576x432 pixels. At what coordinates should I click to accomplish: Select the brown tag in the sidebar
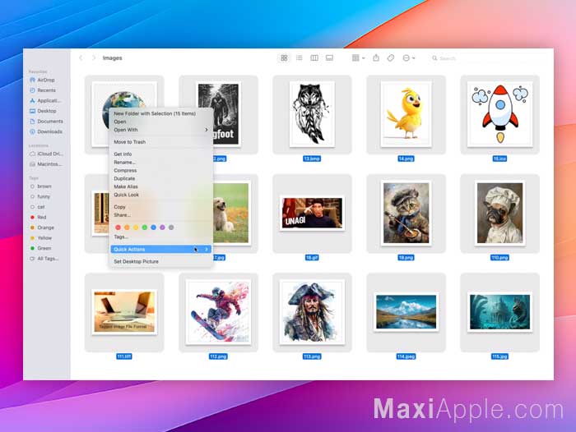click(x=41, y=186)
